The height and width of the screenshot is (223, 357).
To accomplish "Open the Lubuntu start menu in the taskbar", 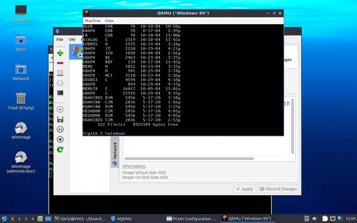I will point(4,219).
